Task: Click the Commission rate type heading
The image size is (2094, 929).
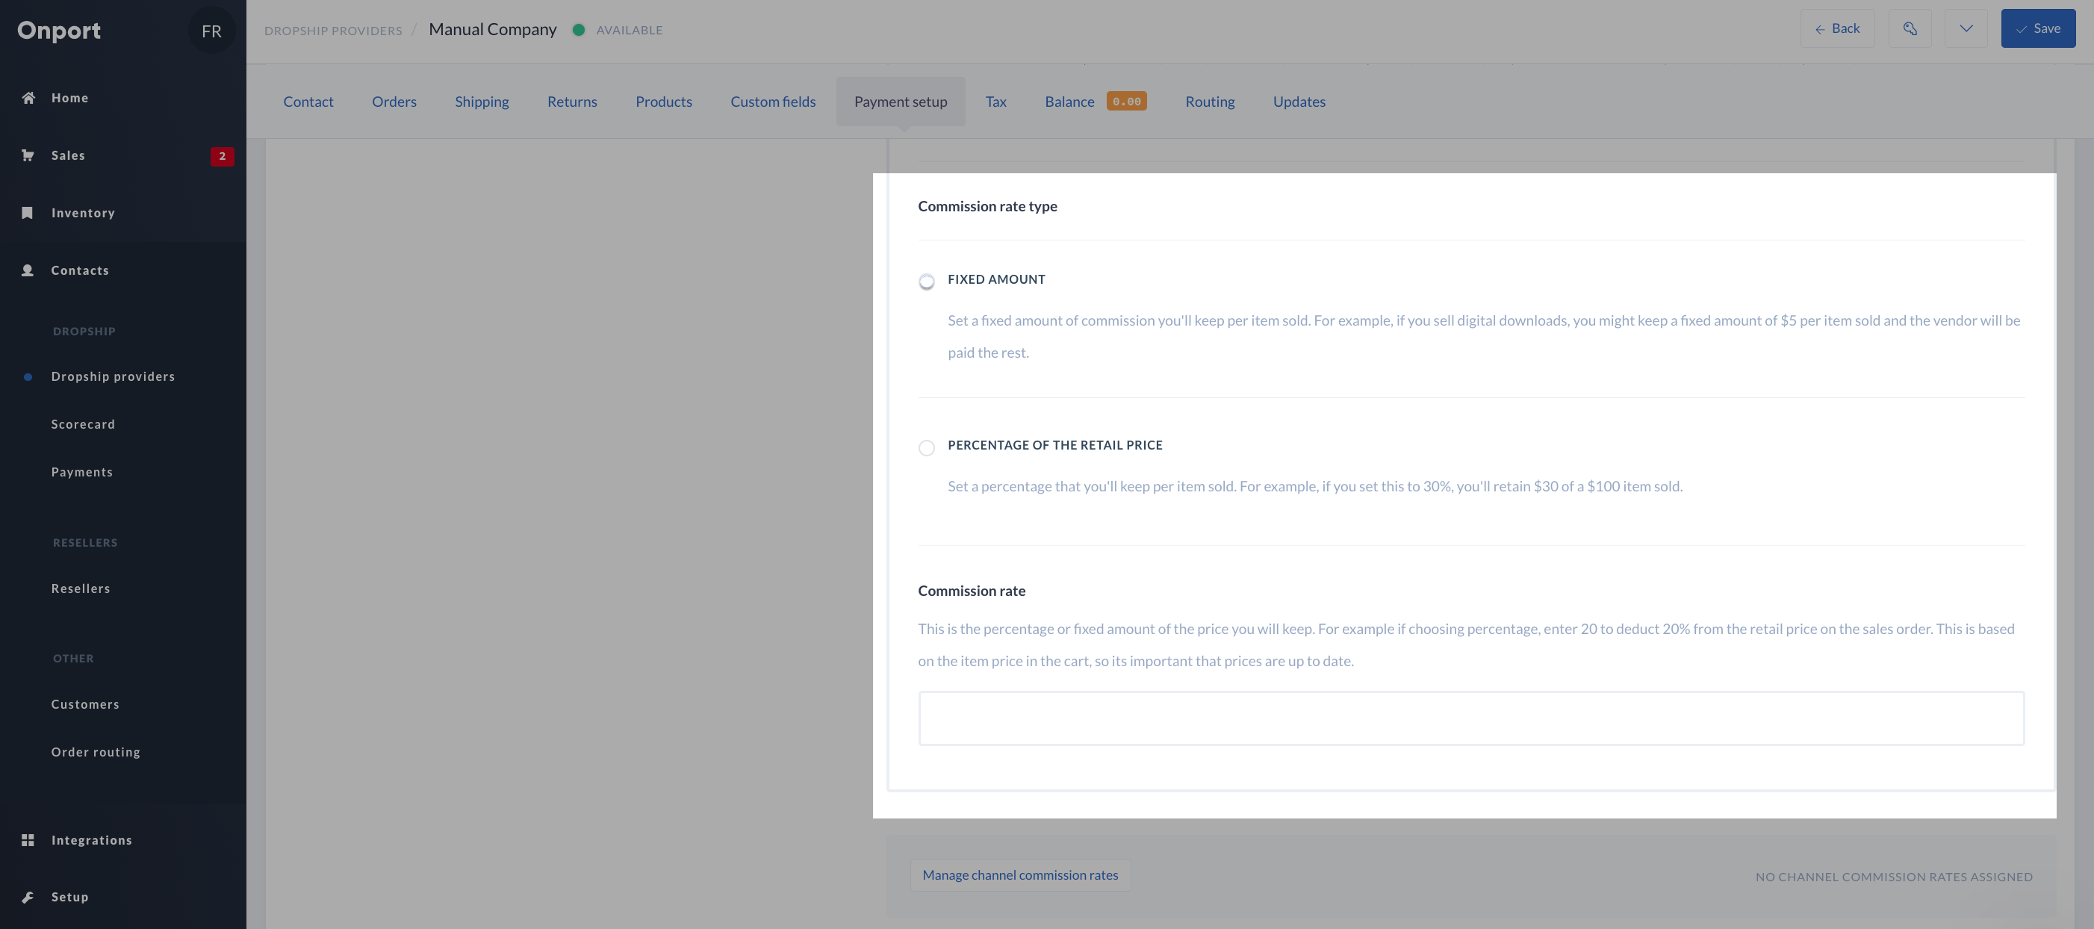Action: point(987,206)
